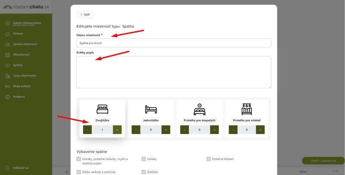The height and width of the screenshot is (175, 345).
Task: Toggle the Vešiaky checkbox
Action: pyautogui.click(x=144, y=159)
